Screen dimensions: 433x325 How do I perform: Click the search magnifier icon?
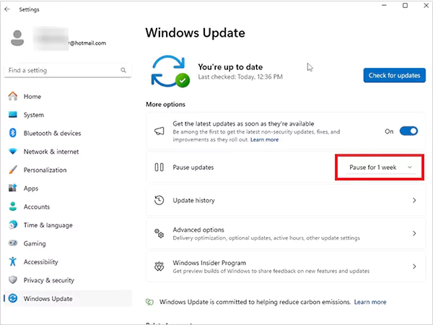[123, 70]
